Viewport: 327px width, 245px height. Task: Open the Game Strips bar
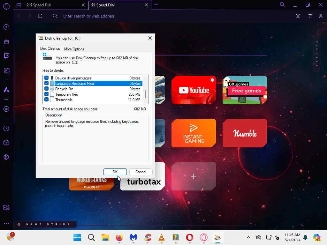coord(45,224)
